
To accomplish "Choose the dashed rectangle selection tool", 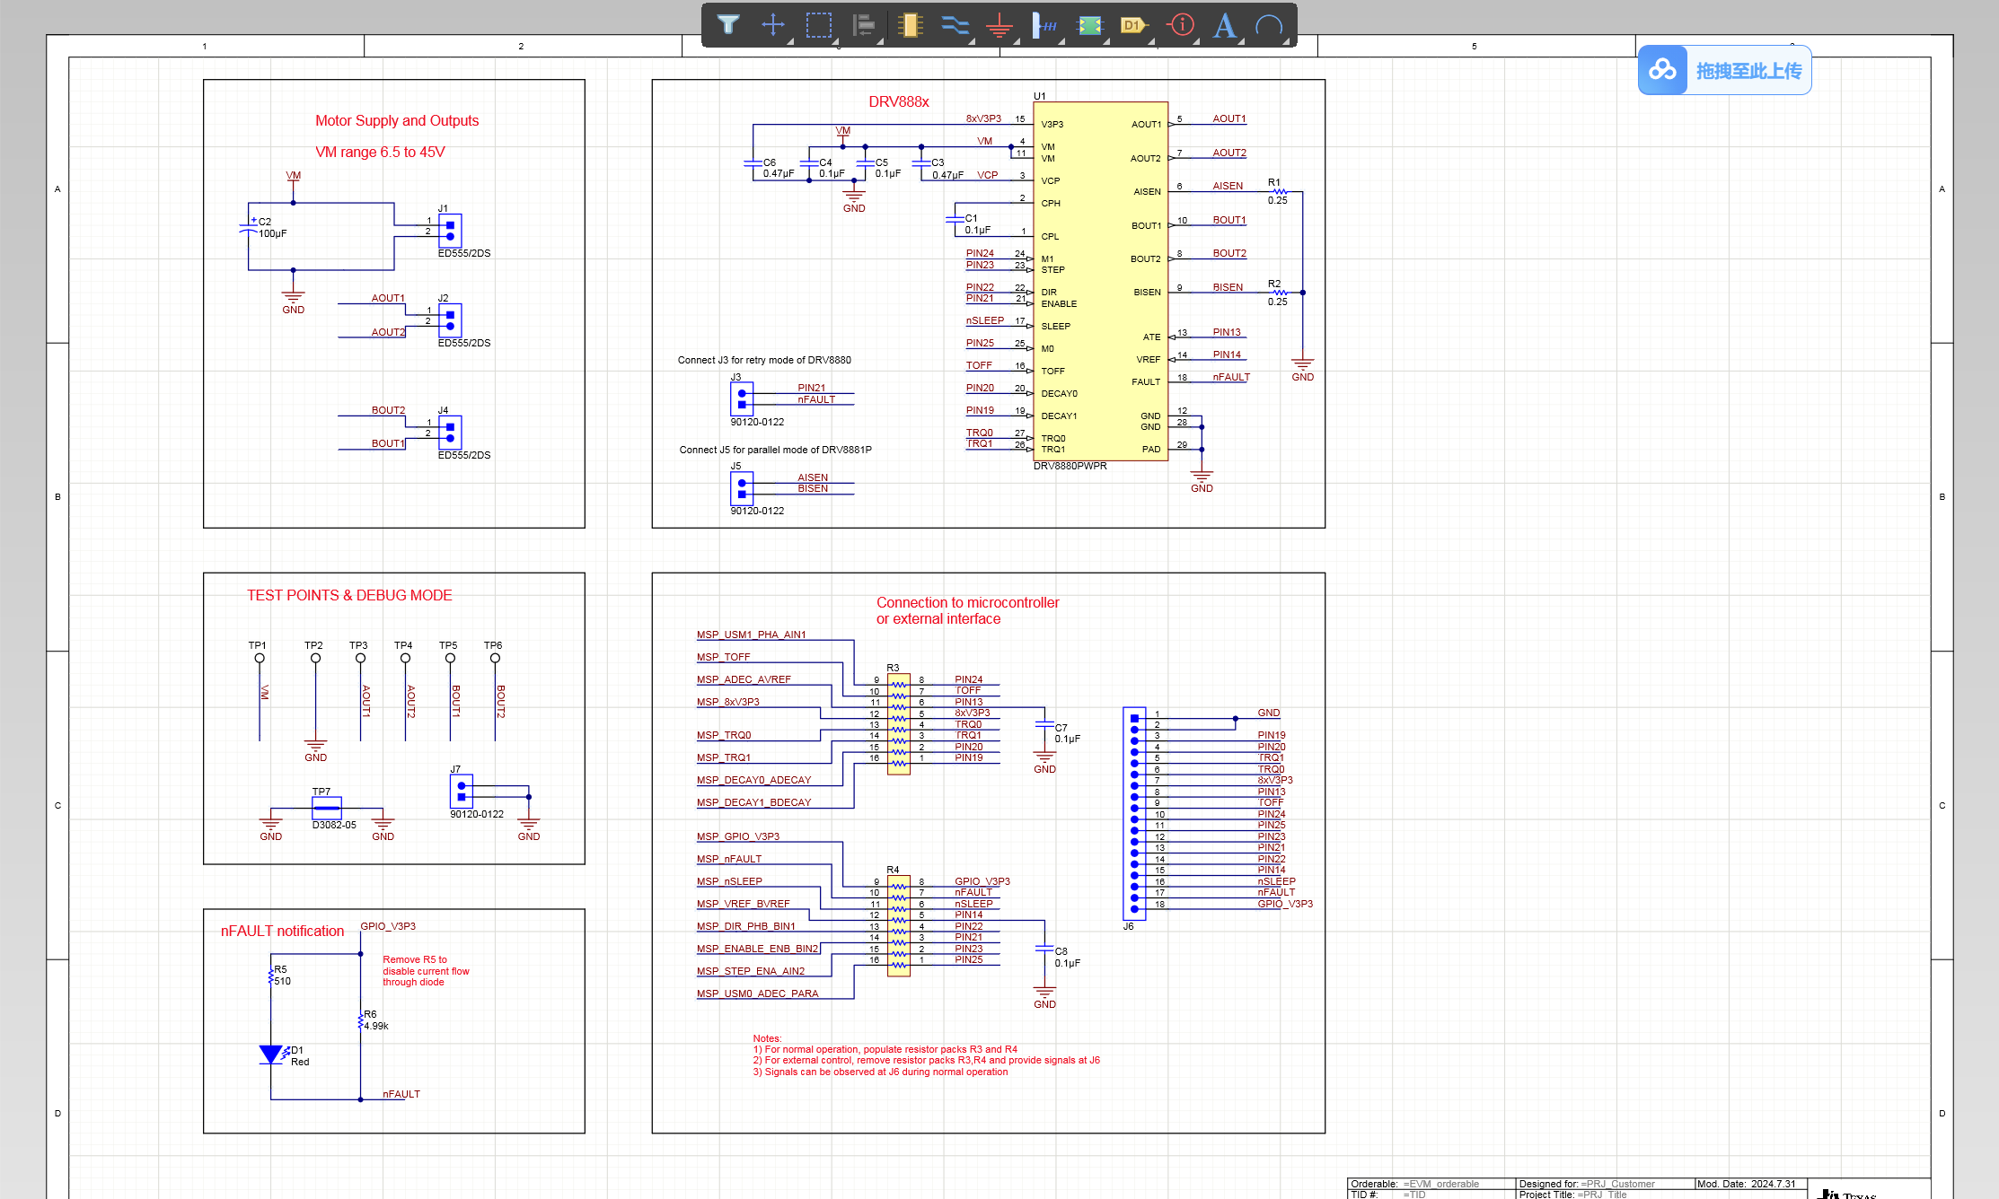I will click(x=819, y=25).
